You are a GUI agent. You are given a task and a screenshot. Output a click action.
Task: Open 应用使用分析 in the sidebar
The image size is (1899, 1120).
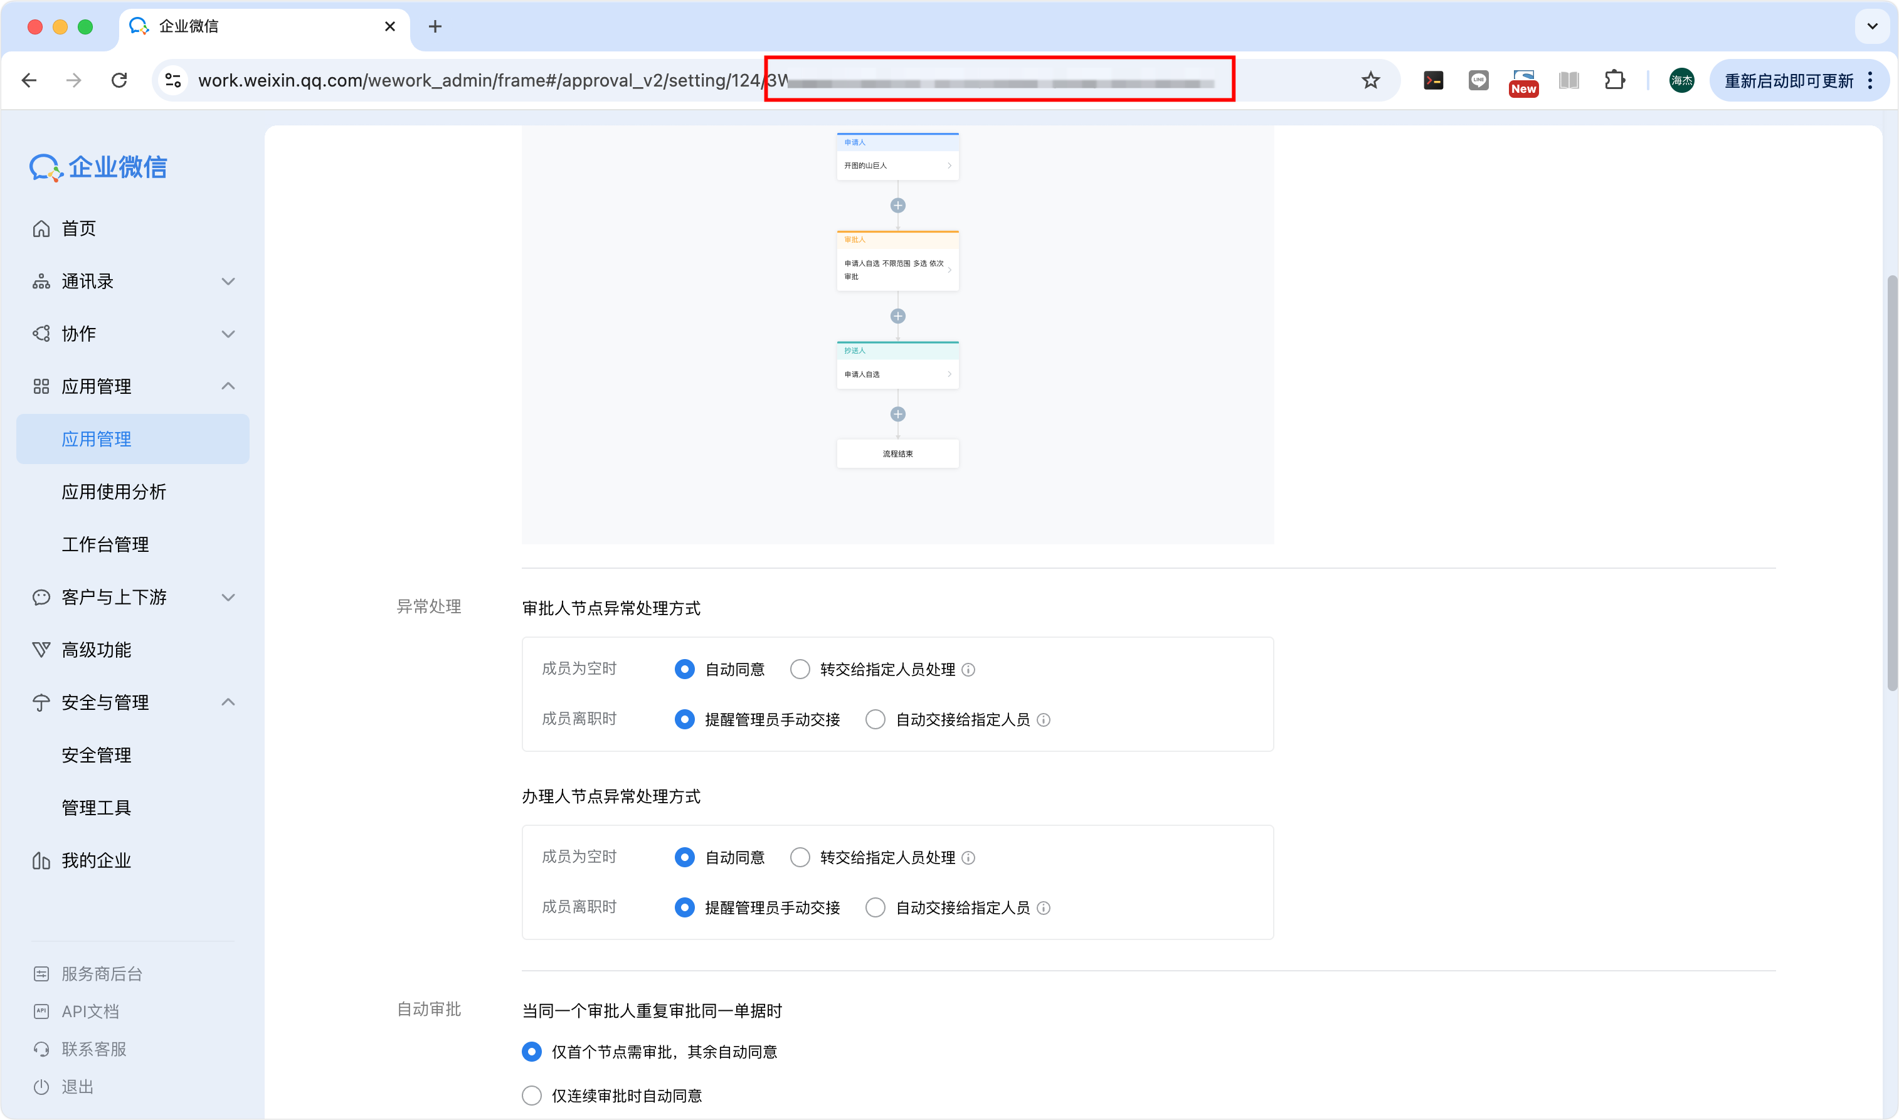tap(114, 492)
